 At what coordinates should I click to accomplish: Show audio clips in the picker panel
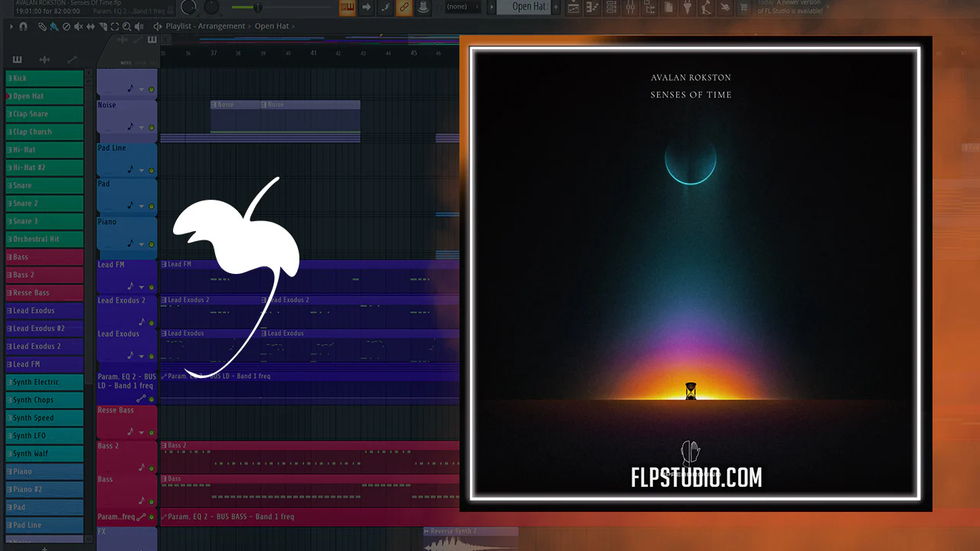tap(44, 60)
